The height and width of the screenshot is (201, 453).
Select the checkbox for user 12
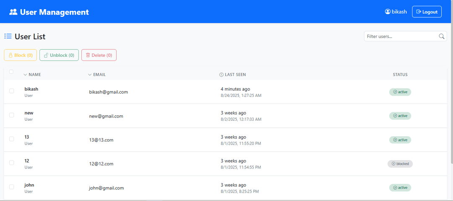coord(12,163)
